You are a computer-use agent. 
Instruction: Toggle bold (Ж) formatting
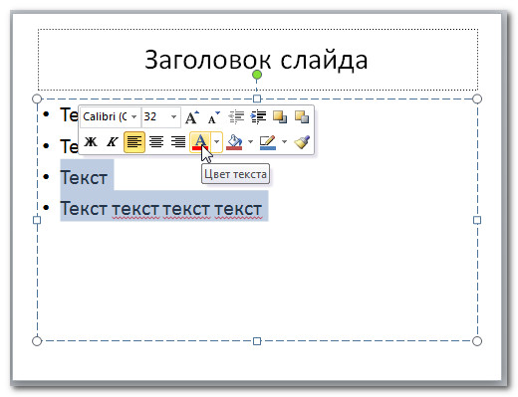91,142
